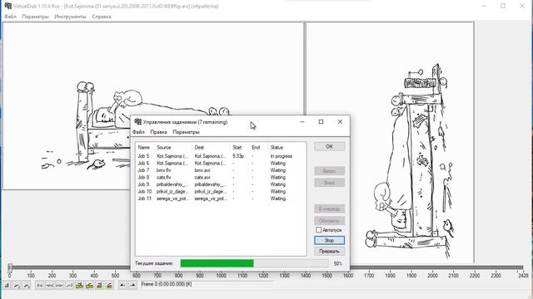Open the main window Параметры menu
Viewport: 533px width, 299px height.
[35, 17]
